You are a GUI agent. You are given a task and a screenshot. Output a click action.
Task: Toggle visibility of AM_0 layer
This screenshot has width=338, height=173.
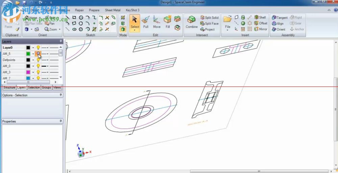tap(38, 66)
